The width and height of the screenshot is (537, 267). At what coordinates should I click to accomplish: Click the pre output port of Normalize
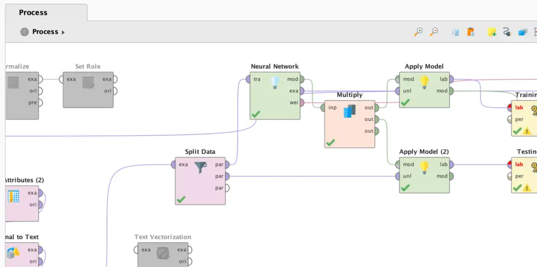pyautogui.click(x=40, y=103)
